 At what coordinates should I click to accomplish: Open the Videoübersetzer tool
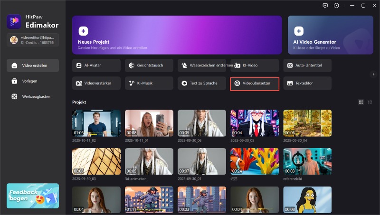tap(255, 84)
